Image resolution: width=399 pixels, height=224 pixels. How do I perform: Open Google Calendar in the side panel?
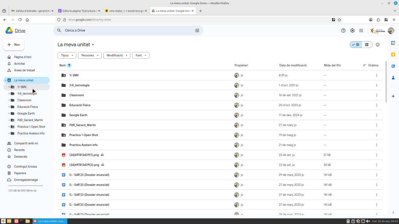click(x=393, y=43)
